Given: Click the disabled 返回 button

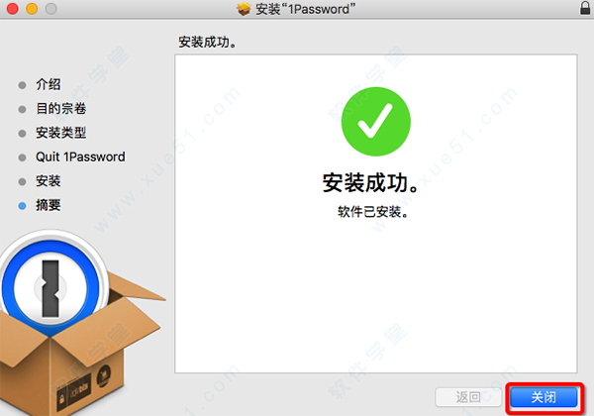Looking at the screenshot, I should coord(468,397).
